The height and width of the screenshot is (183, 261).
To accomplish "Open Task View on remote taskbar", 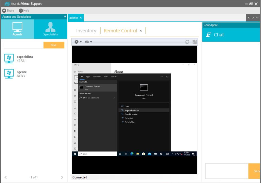I will point(126,154).
